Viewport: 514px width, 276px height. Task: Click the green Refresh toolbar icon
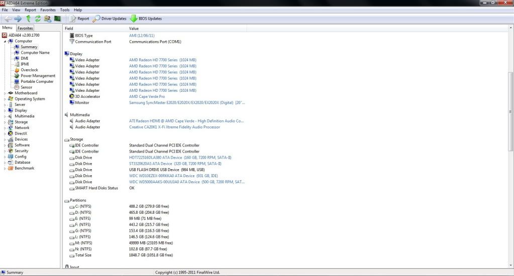pyautogui.click(x=38, y=19)
